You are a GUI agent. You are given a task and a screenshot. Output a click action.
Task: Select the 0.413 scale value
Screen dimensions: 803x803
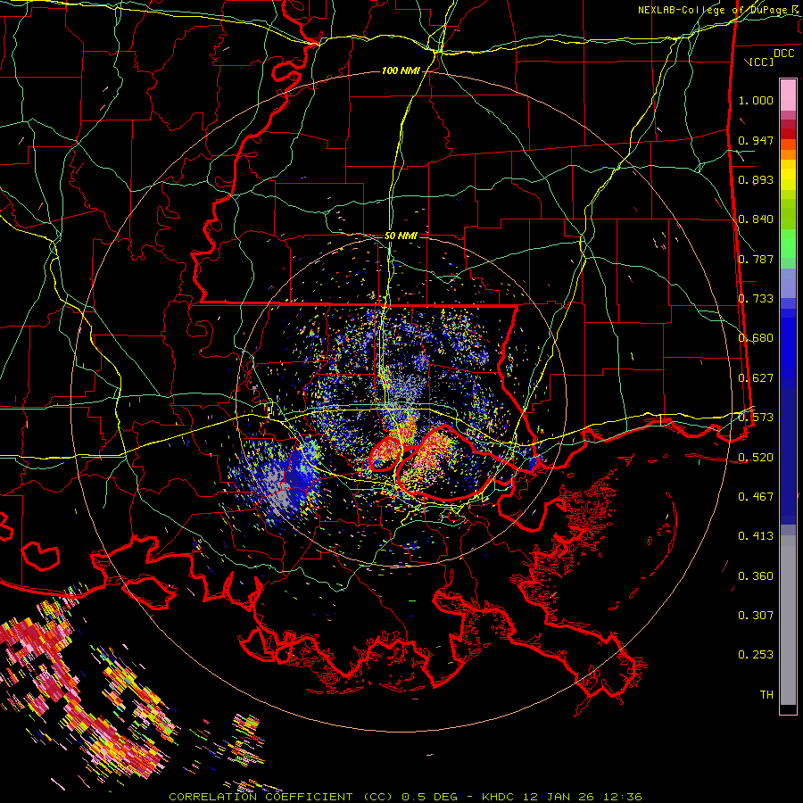[x=756, y=536]
